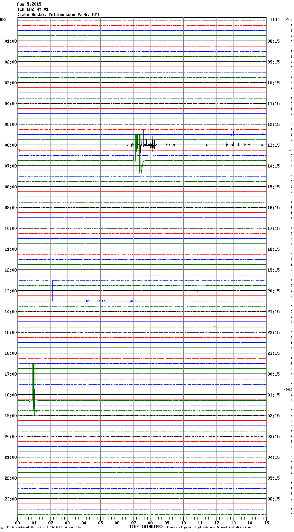Select the 20:00 MST time label
294x532 pixels.
11,437
